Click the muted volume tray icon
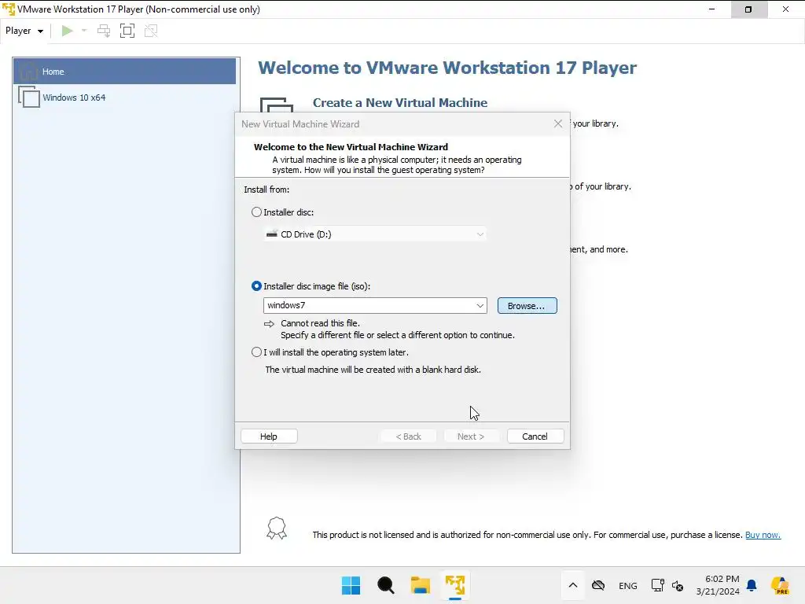 coord(678,585)
